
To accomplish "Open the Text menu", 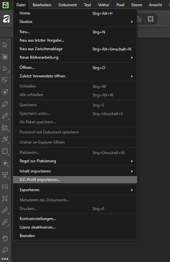I will pos(87,5).
